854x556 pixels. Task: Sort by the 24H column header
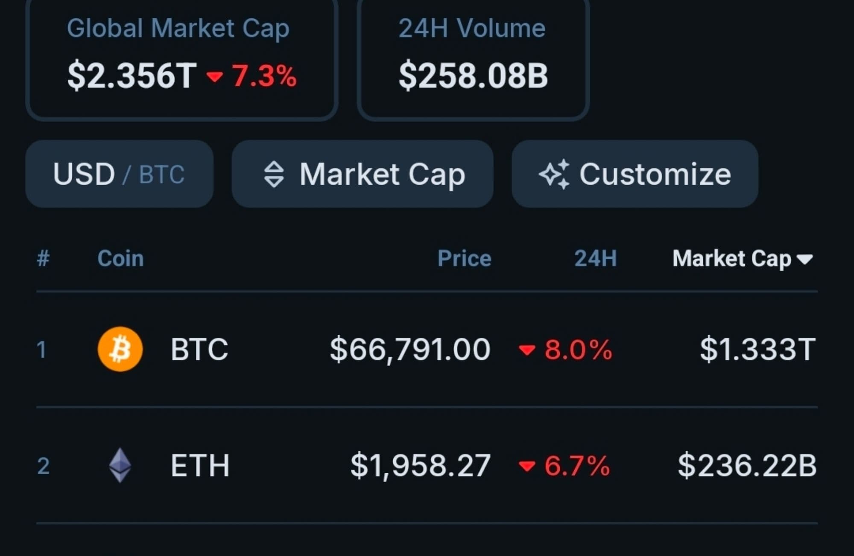595,258
